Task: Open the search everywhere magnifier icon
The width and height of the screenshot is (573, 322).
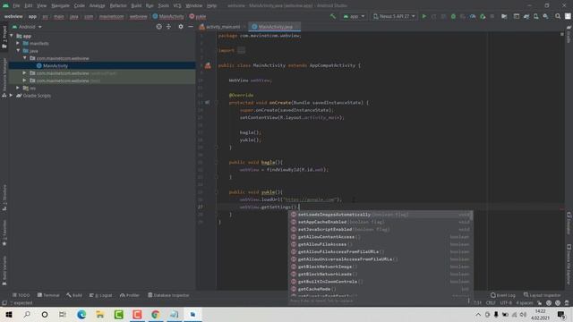Action: point(558,16)
